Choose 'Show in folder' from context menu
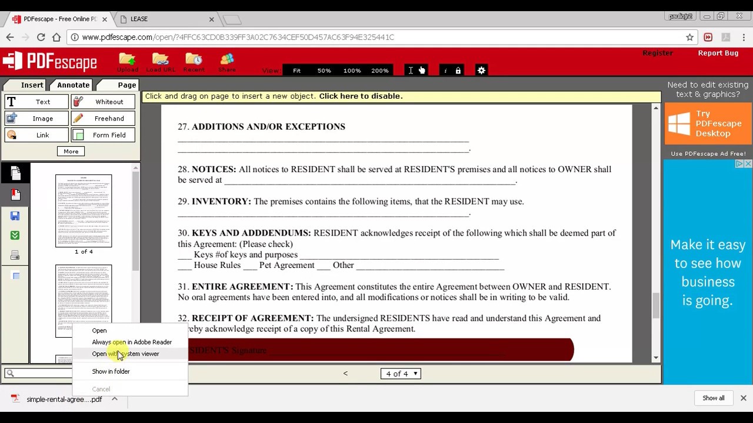Viewport: 753px width, 423px height. (x=111, y=371)
